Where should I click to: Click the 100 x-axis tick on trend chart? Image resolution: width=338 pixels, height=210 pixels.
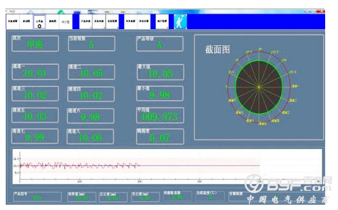79,181
